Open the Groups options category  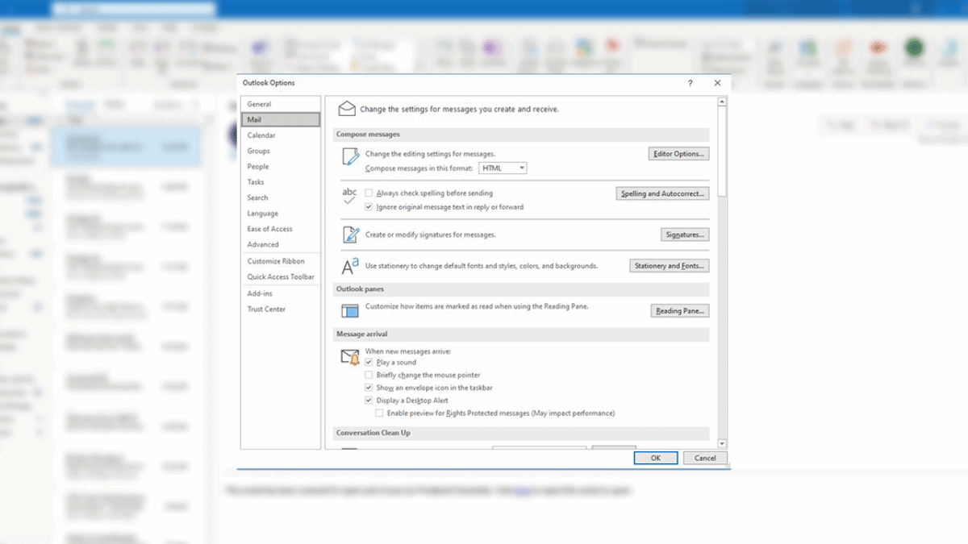(280, 151)
